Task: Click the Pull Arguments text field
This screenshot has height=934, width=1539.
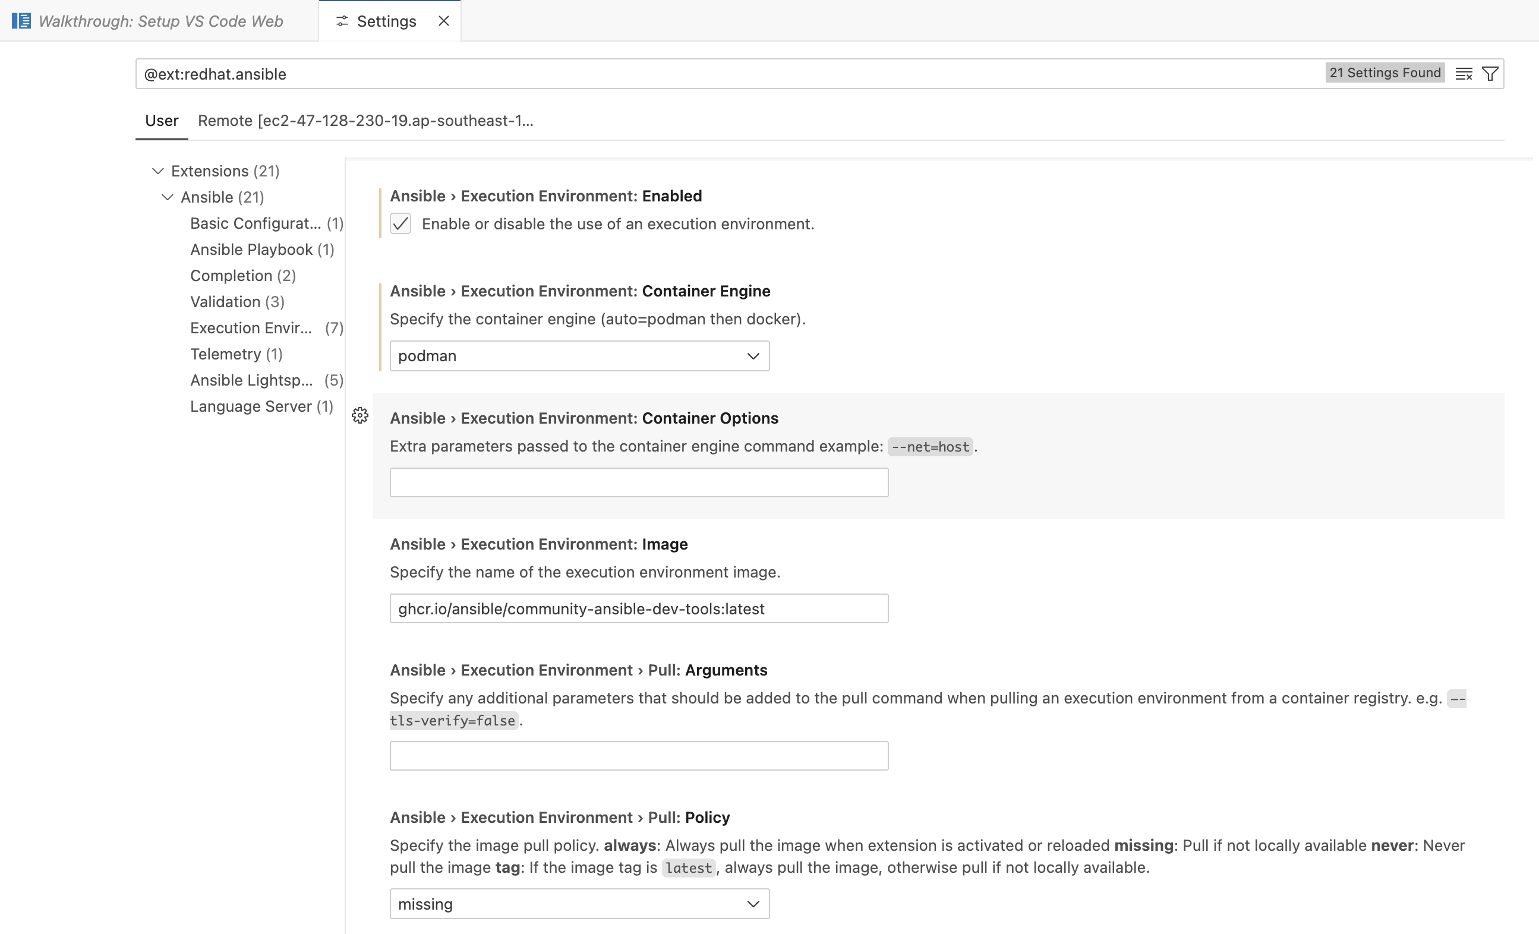Action: [639, 756]
